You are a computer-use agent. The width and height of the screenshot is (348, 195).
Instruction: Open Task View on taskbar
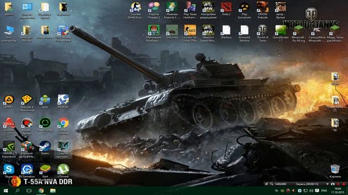[x=29, y=191]
